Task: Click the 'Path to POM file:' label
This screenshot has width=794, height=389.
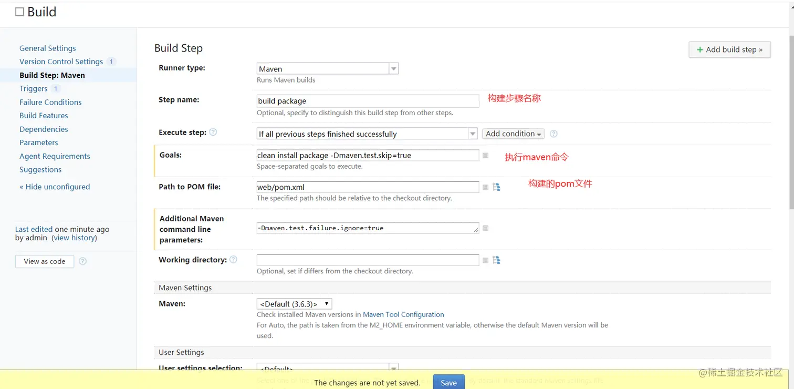Action: pos(190,187)
